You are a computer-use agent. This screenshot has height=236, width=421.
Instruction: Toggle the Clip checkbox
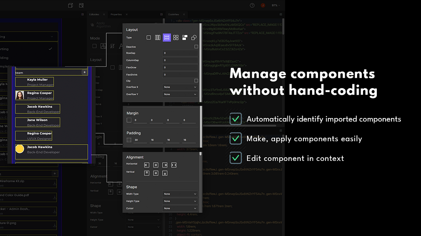point(196,80)
